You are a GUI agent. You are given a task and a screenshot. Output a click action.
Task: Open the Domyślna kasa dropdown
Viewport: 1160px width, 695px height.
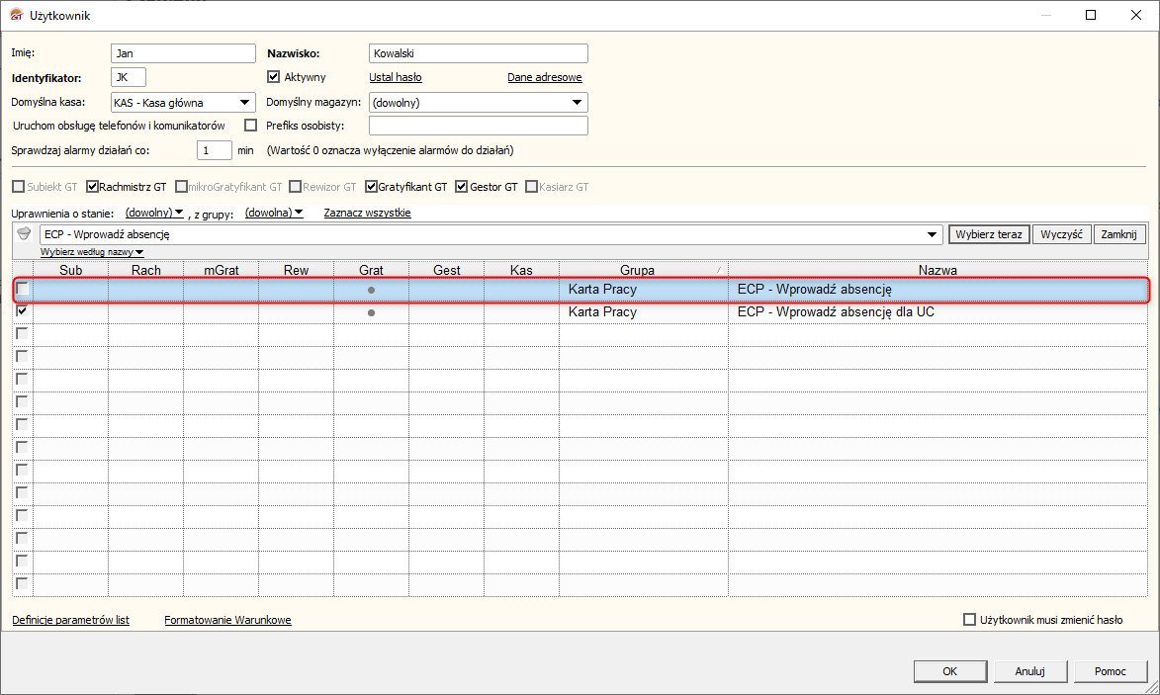coord(244,102)
